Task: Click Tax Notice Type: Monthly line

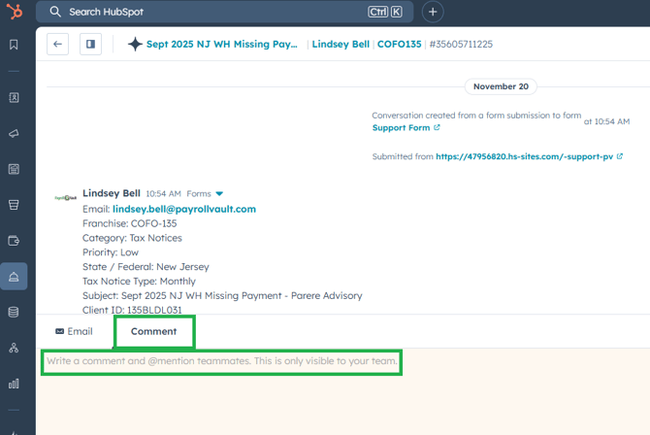Action: click(139, 281)
